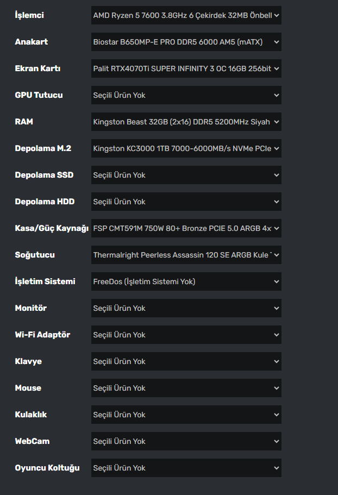Open the Mouse selection dropdown
The image size is (338, 495).
(x=186, y=388)
